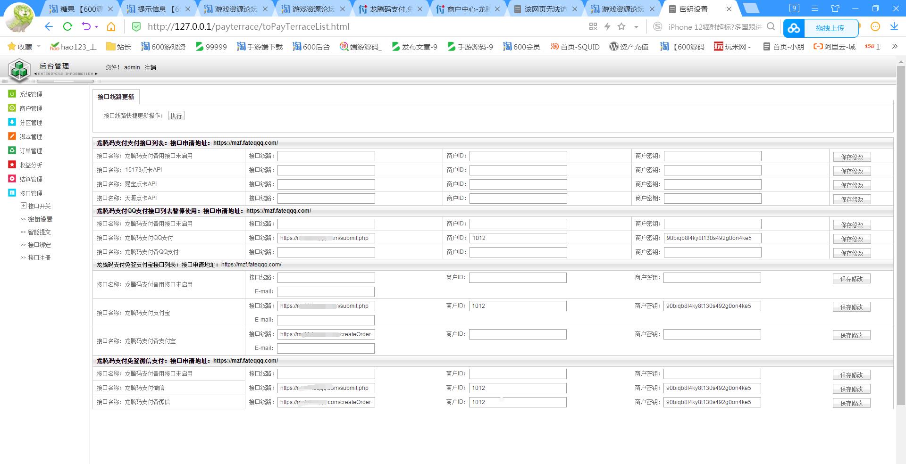The image size is (906, 464).
Task: Open the undo history dropdown arrow
Action: (97, 27)
